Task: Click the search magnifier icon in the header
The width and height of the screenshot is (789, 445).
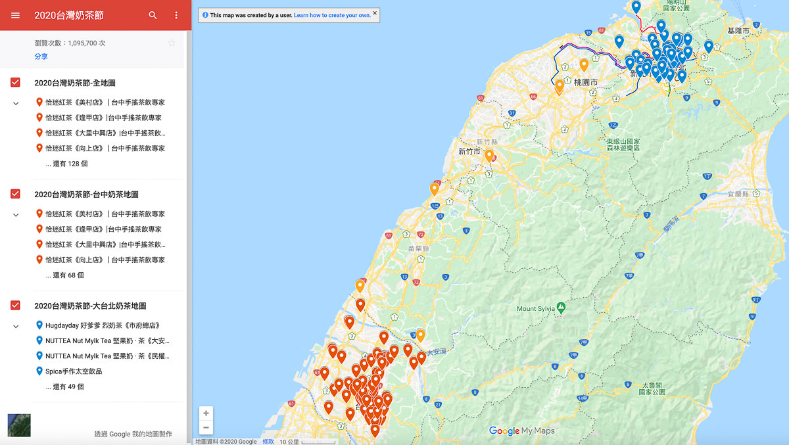Action: tap(153, 15)
